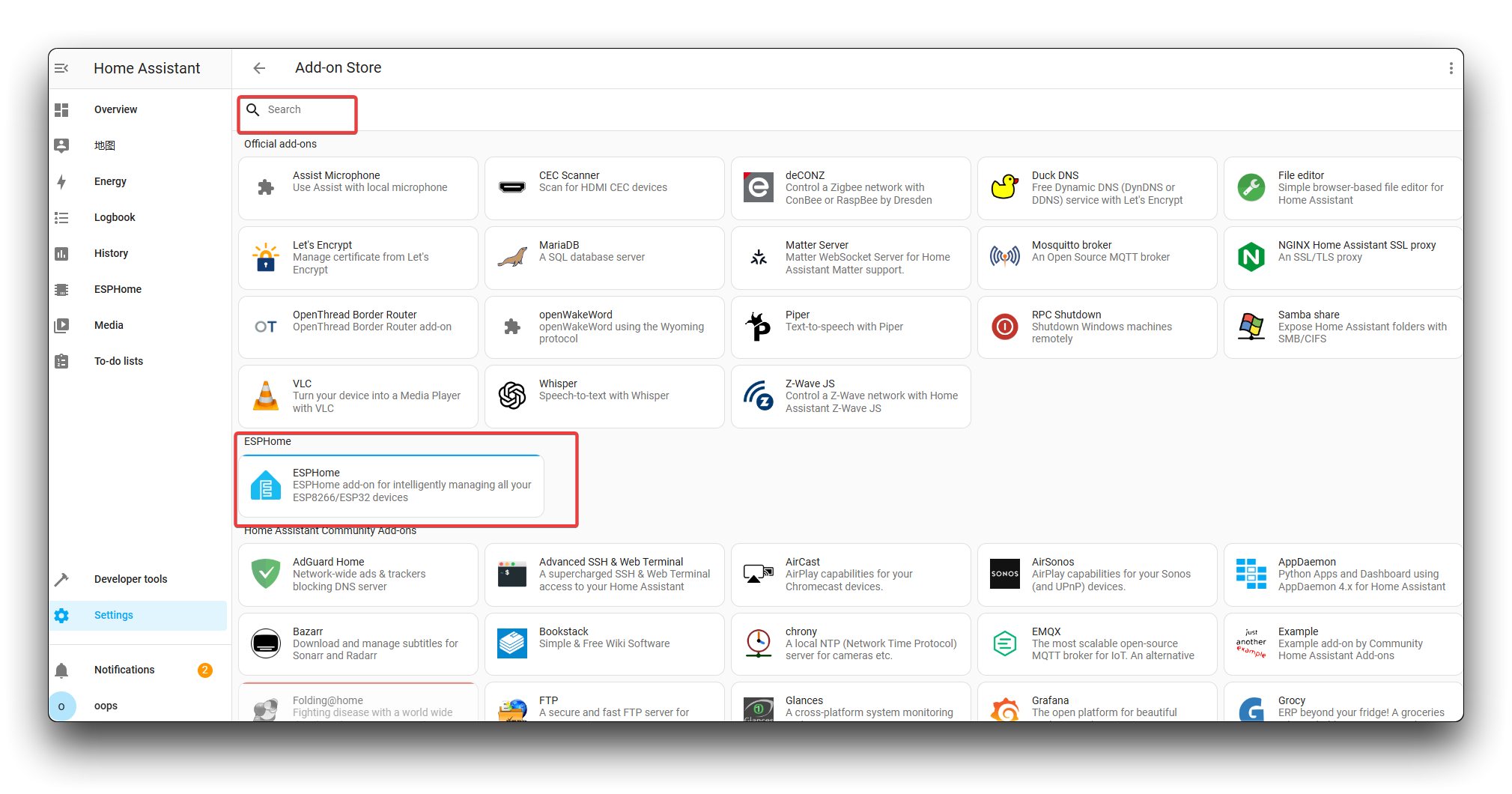The height and width of the screenshot is (794, 1512).
Task: Click the Grafana orange logo icon
Action: [1005, 709]
